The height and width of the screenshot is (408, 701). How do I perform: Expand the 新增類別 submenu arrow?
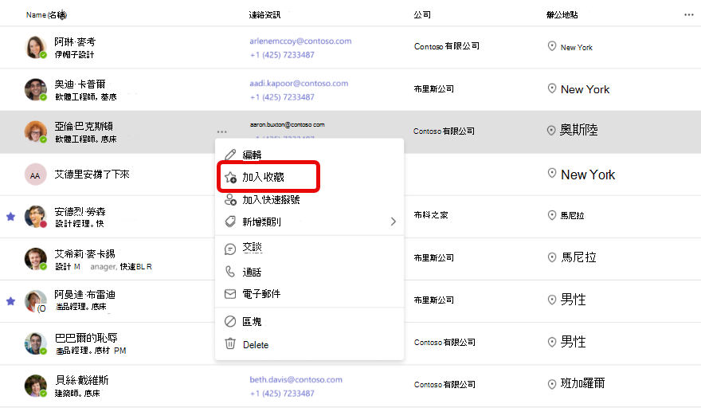pos(393,222)
